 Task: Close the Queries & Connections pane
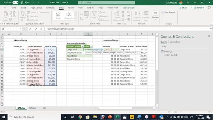209,36
